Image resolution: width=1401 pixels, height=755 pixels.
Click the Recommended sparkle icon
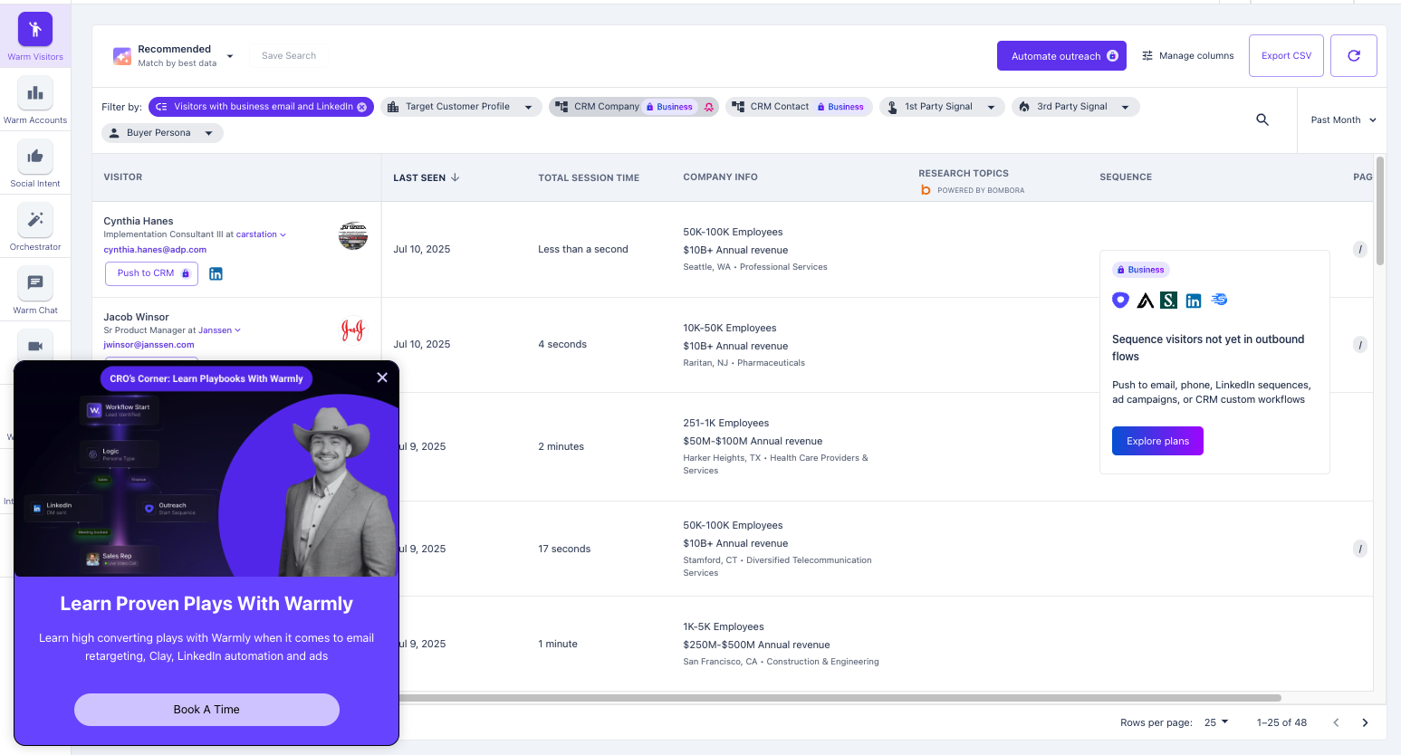(x=122, y=56)
